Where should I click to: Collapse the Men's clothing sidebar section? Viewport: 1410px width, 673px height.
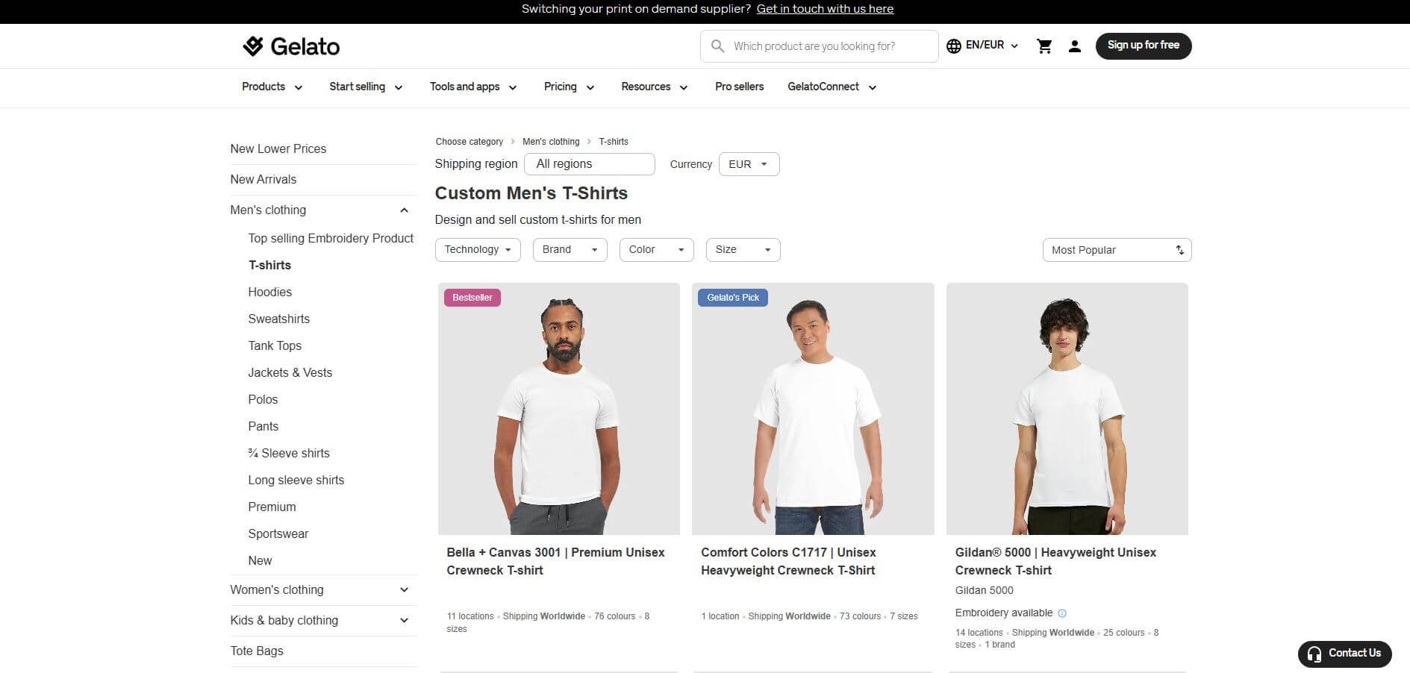(404, 210)
